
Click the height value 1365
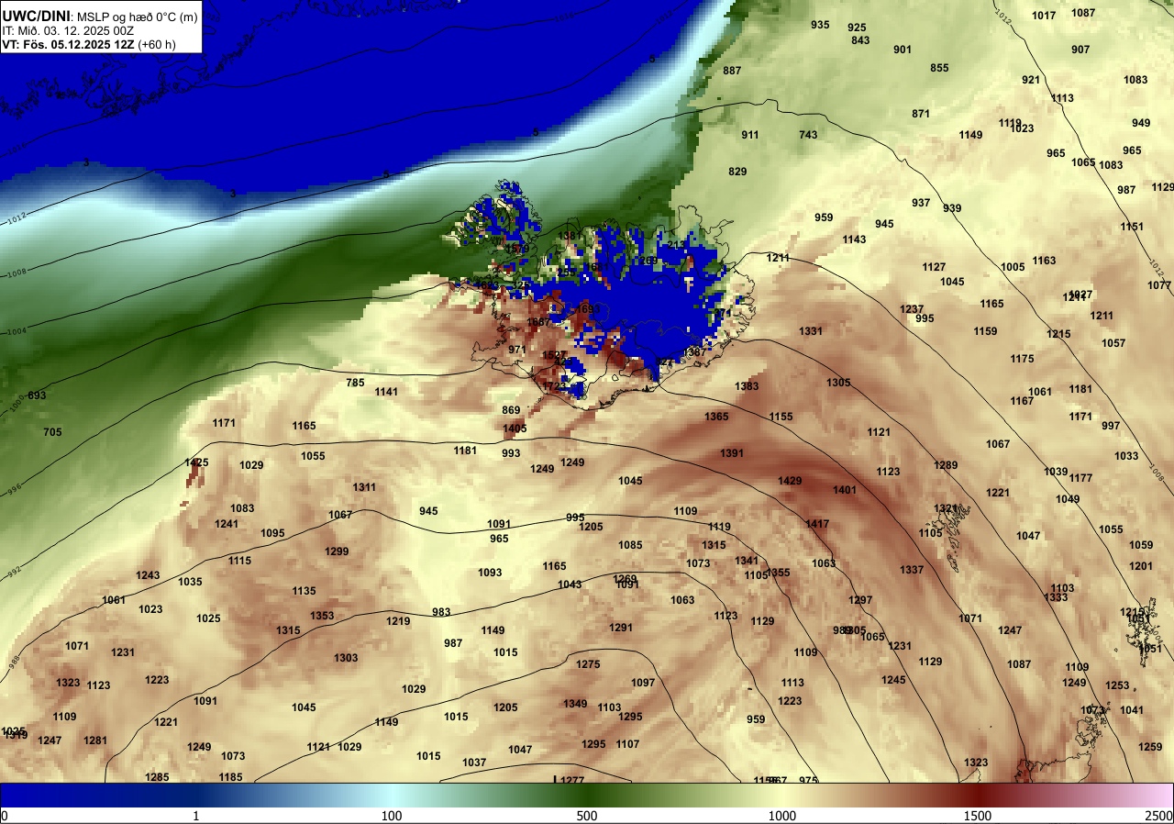[x=716, y=417]
